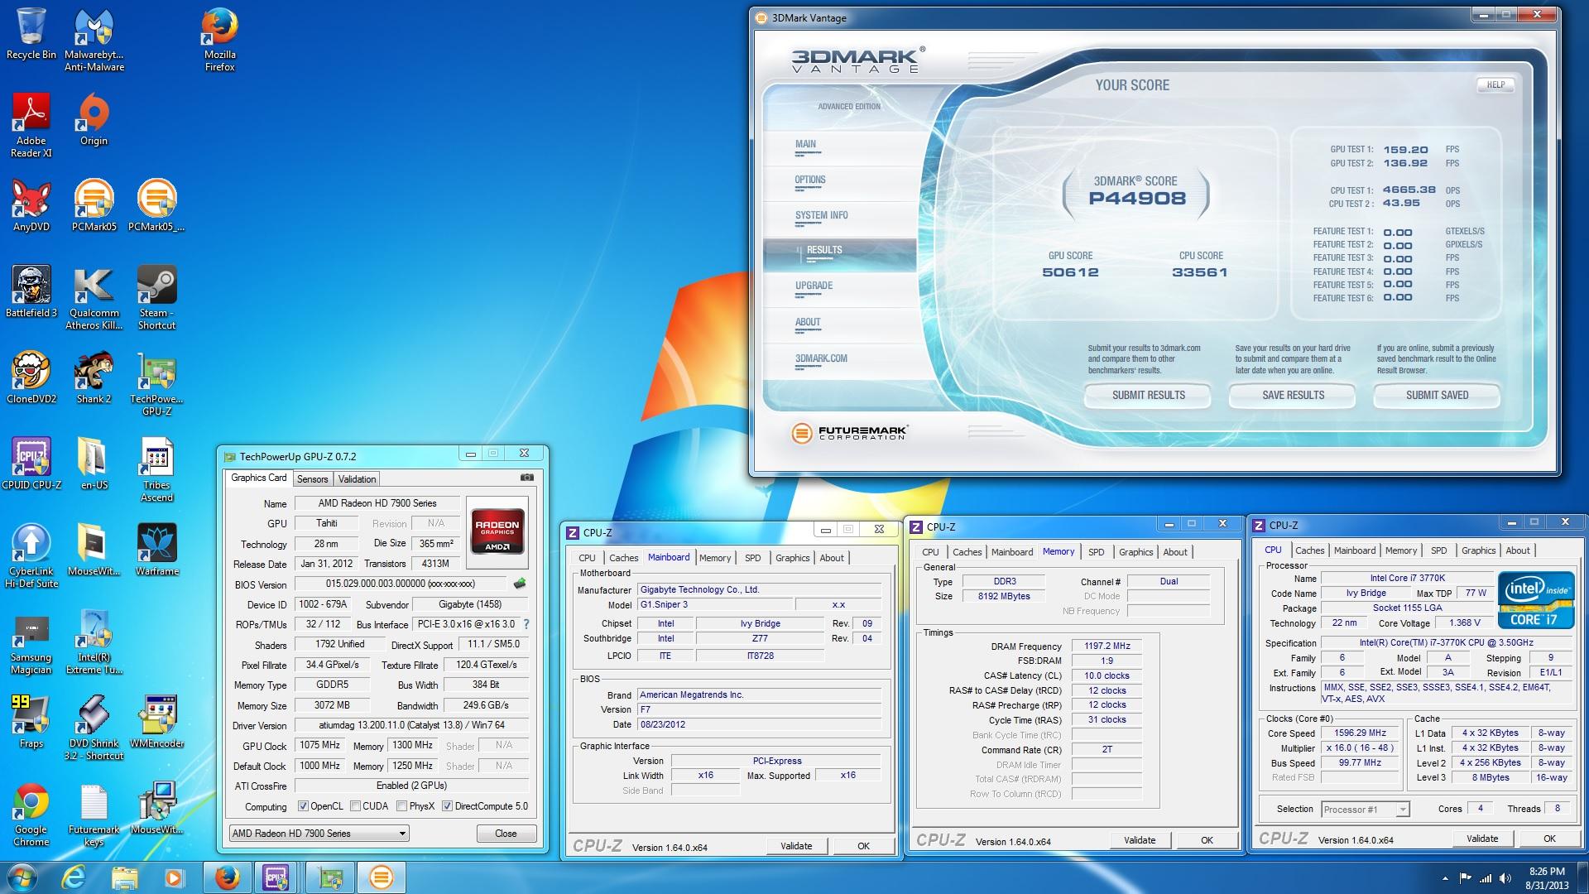The width and height of the screenshot is (1589, 894).
Task: Open GPU selection dropdown in GPU-Z
Action: tap(319, 834)
